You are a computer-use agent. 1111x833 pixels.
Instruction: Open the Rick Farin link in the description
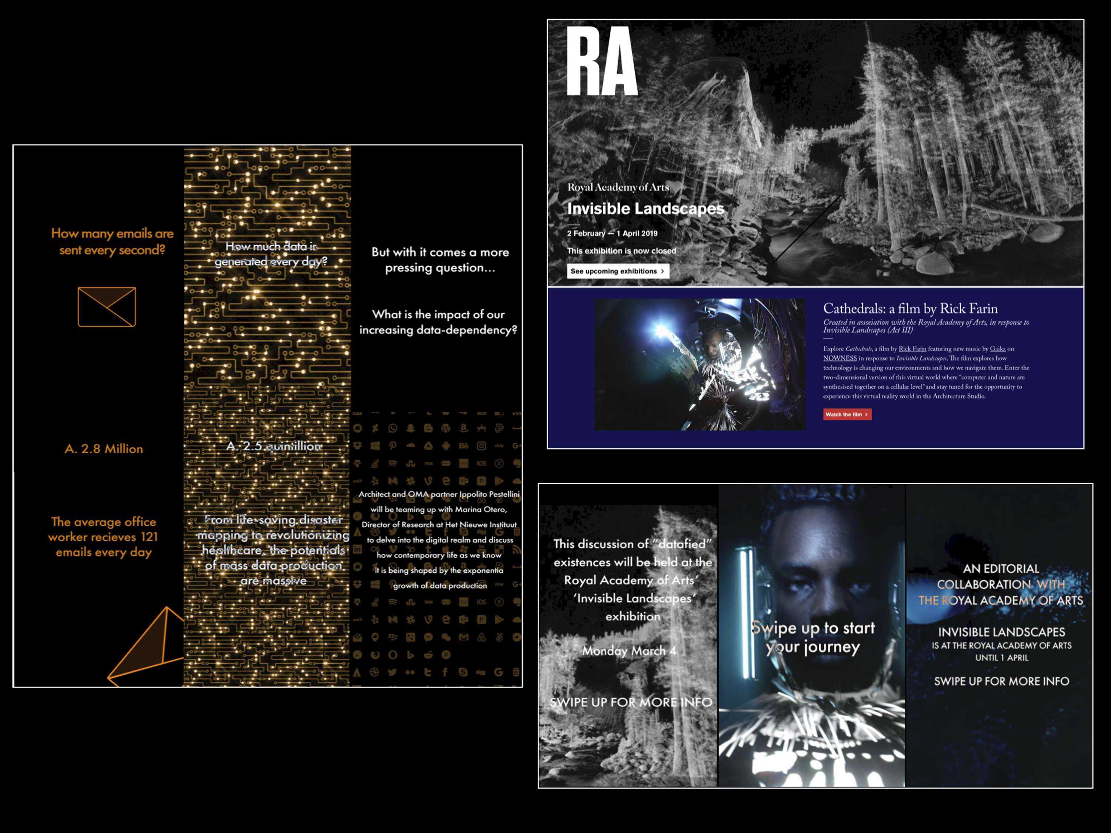coord(912,348)
